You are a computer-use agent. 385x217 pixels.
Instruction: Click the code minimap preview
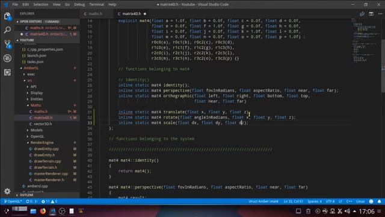tap(366, 40)
